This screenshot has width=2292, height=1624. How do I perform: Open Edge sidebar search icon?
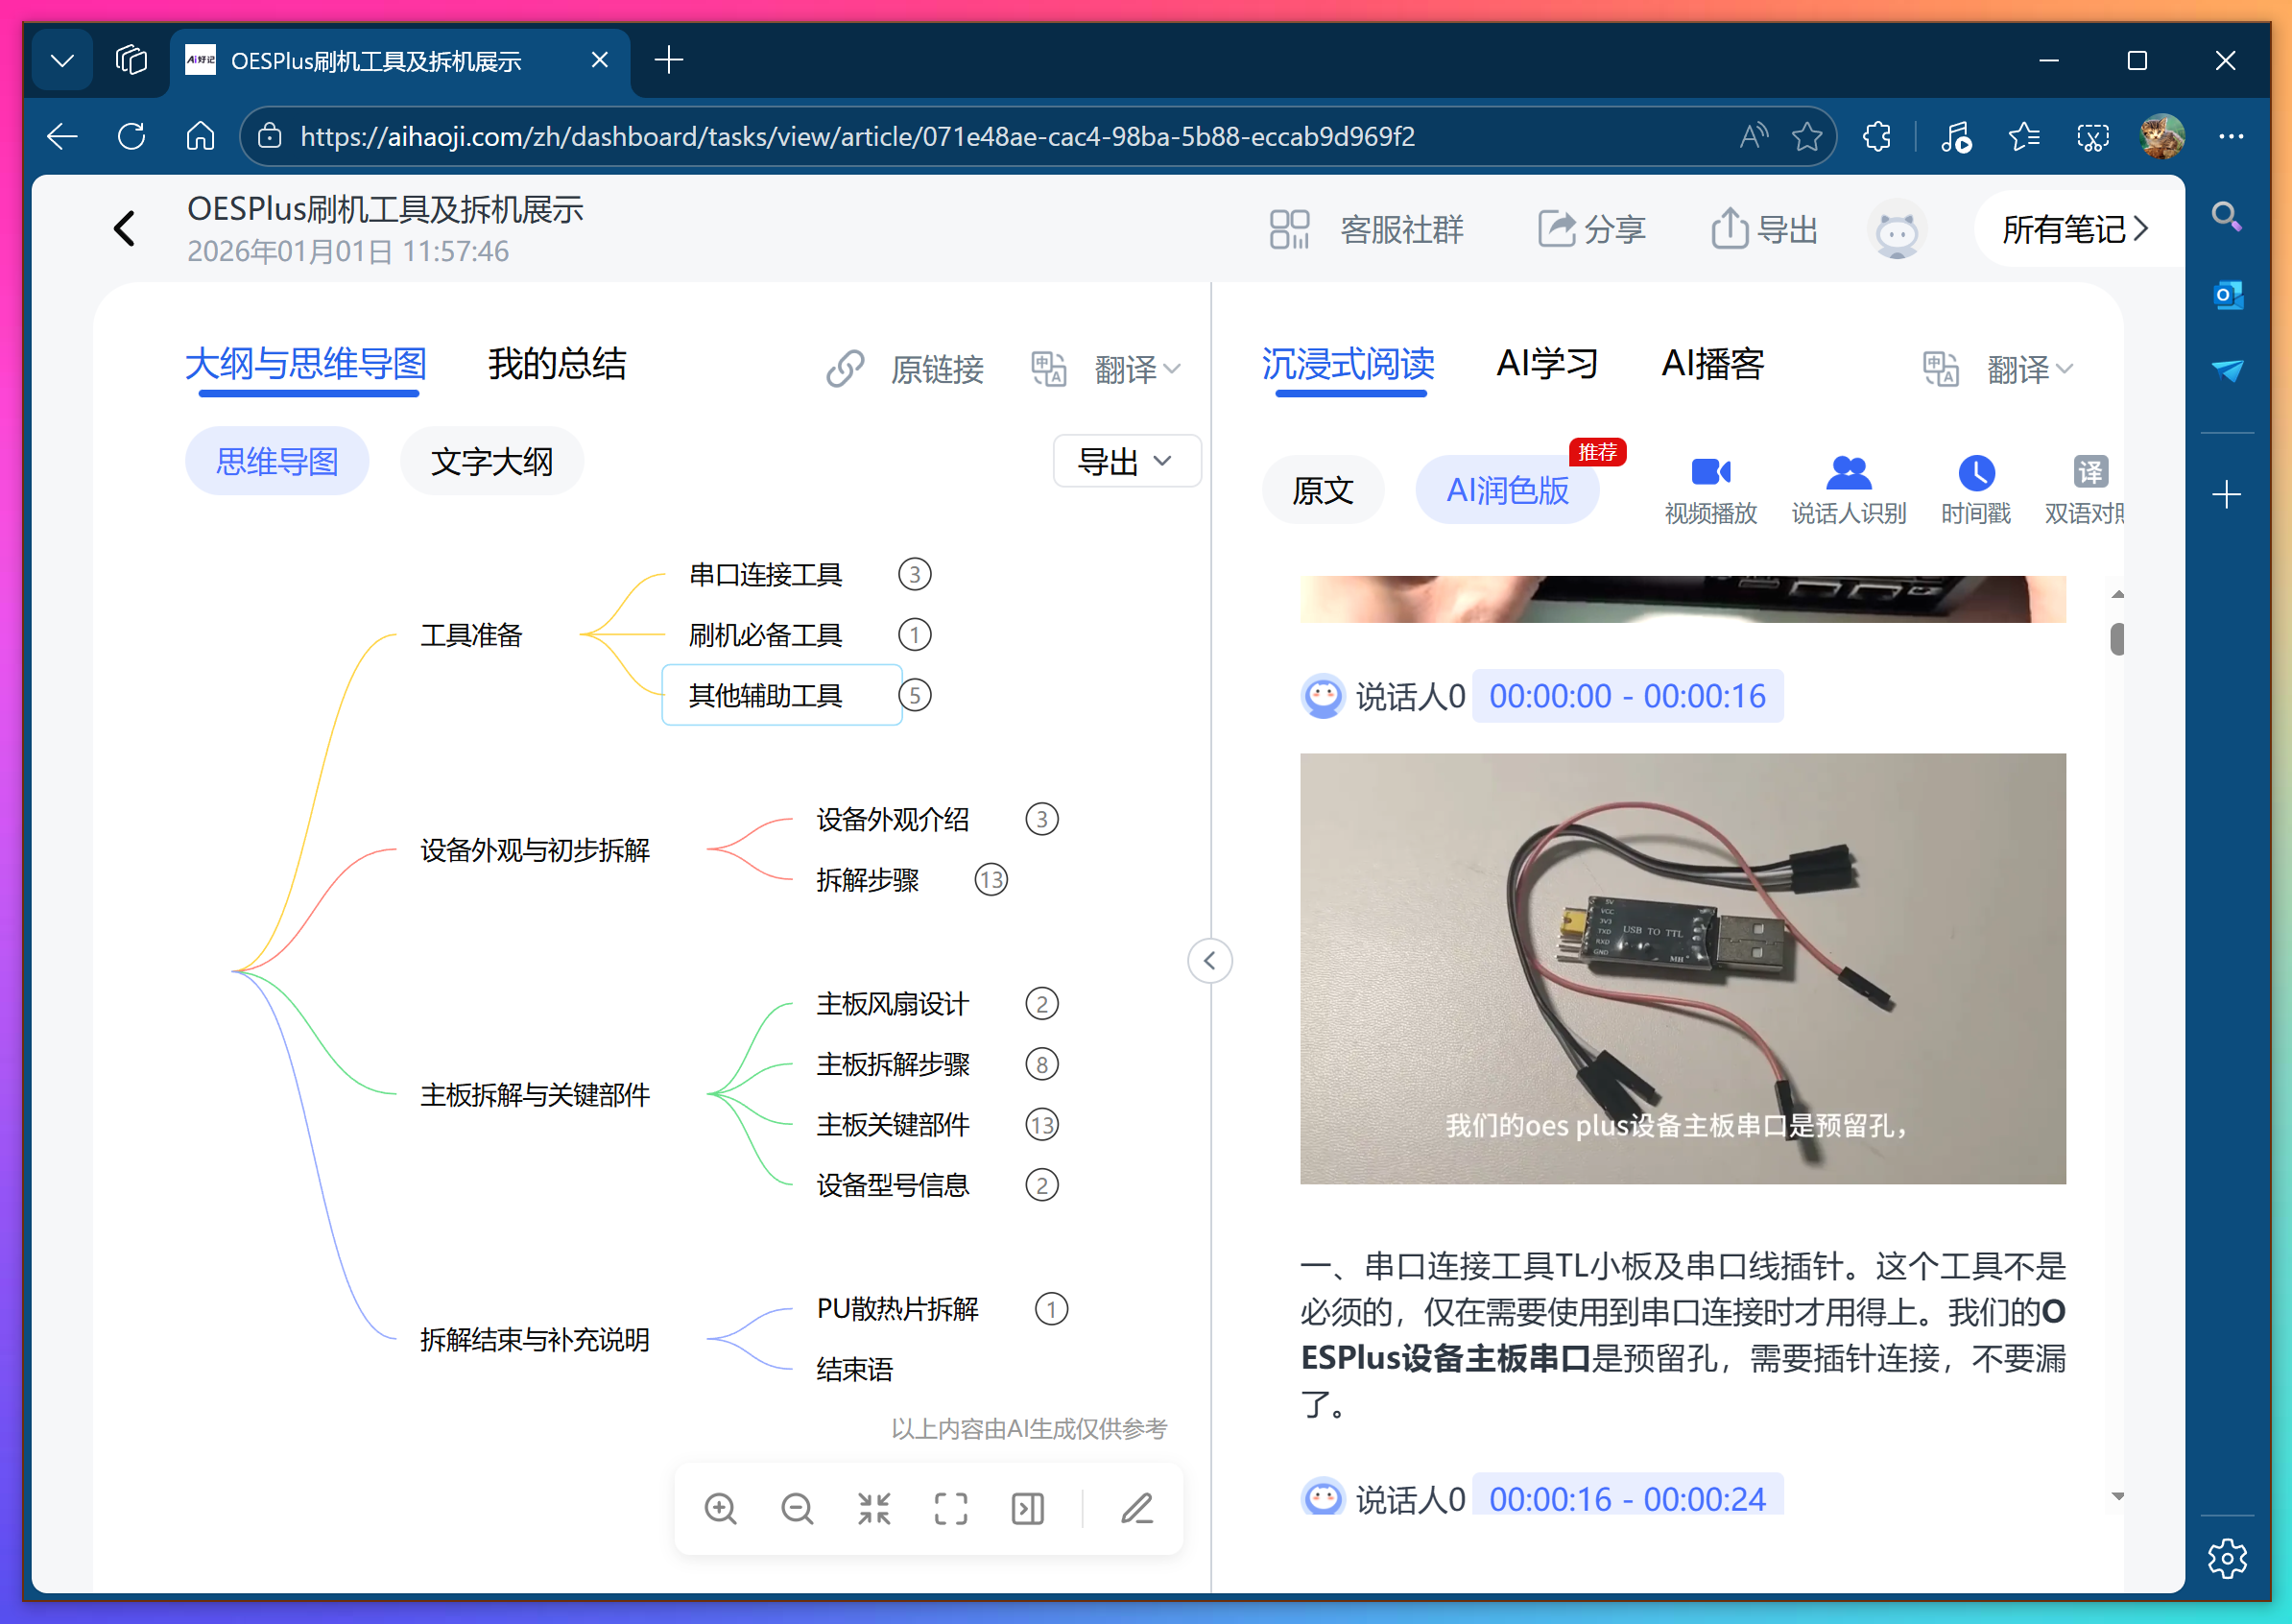[x=2226, y=216]
